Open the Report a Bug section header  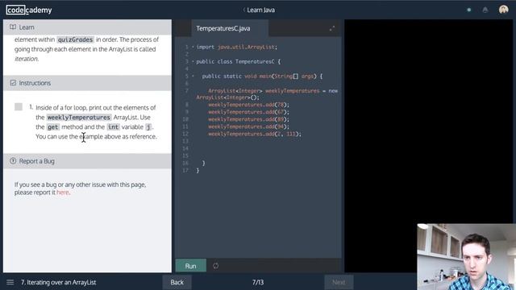pos(87,161)
